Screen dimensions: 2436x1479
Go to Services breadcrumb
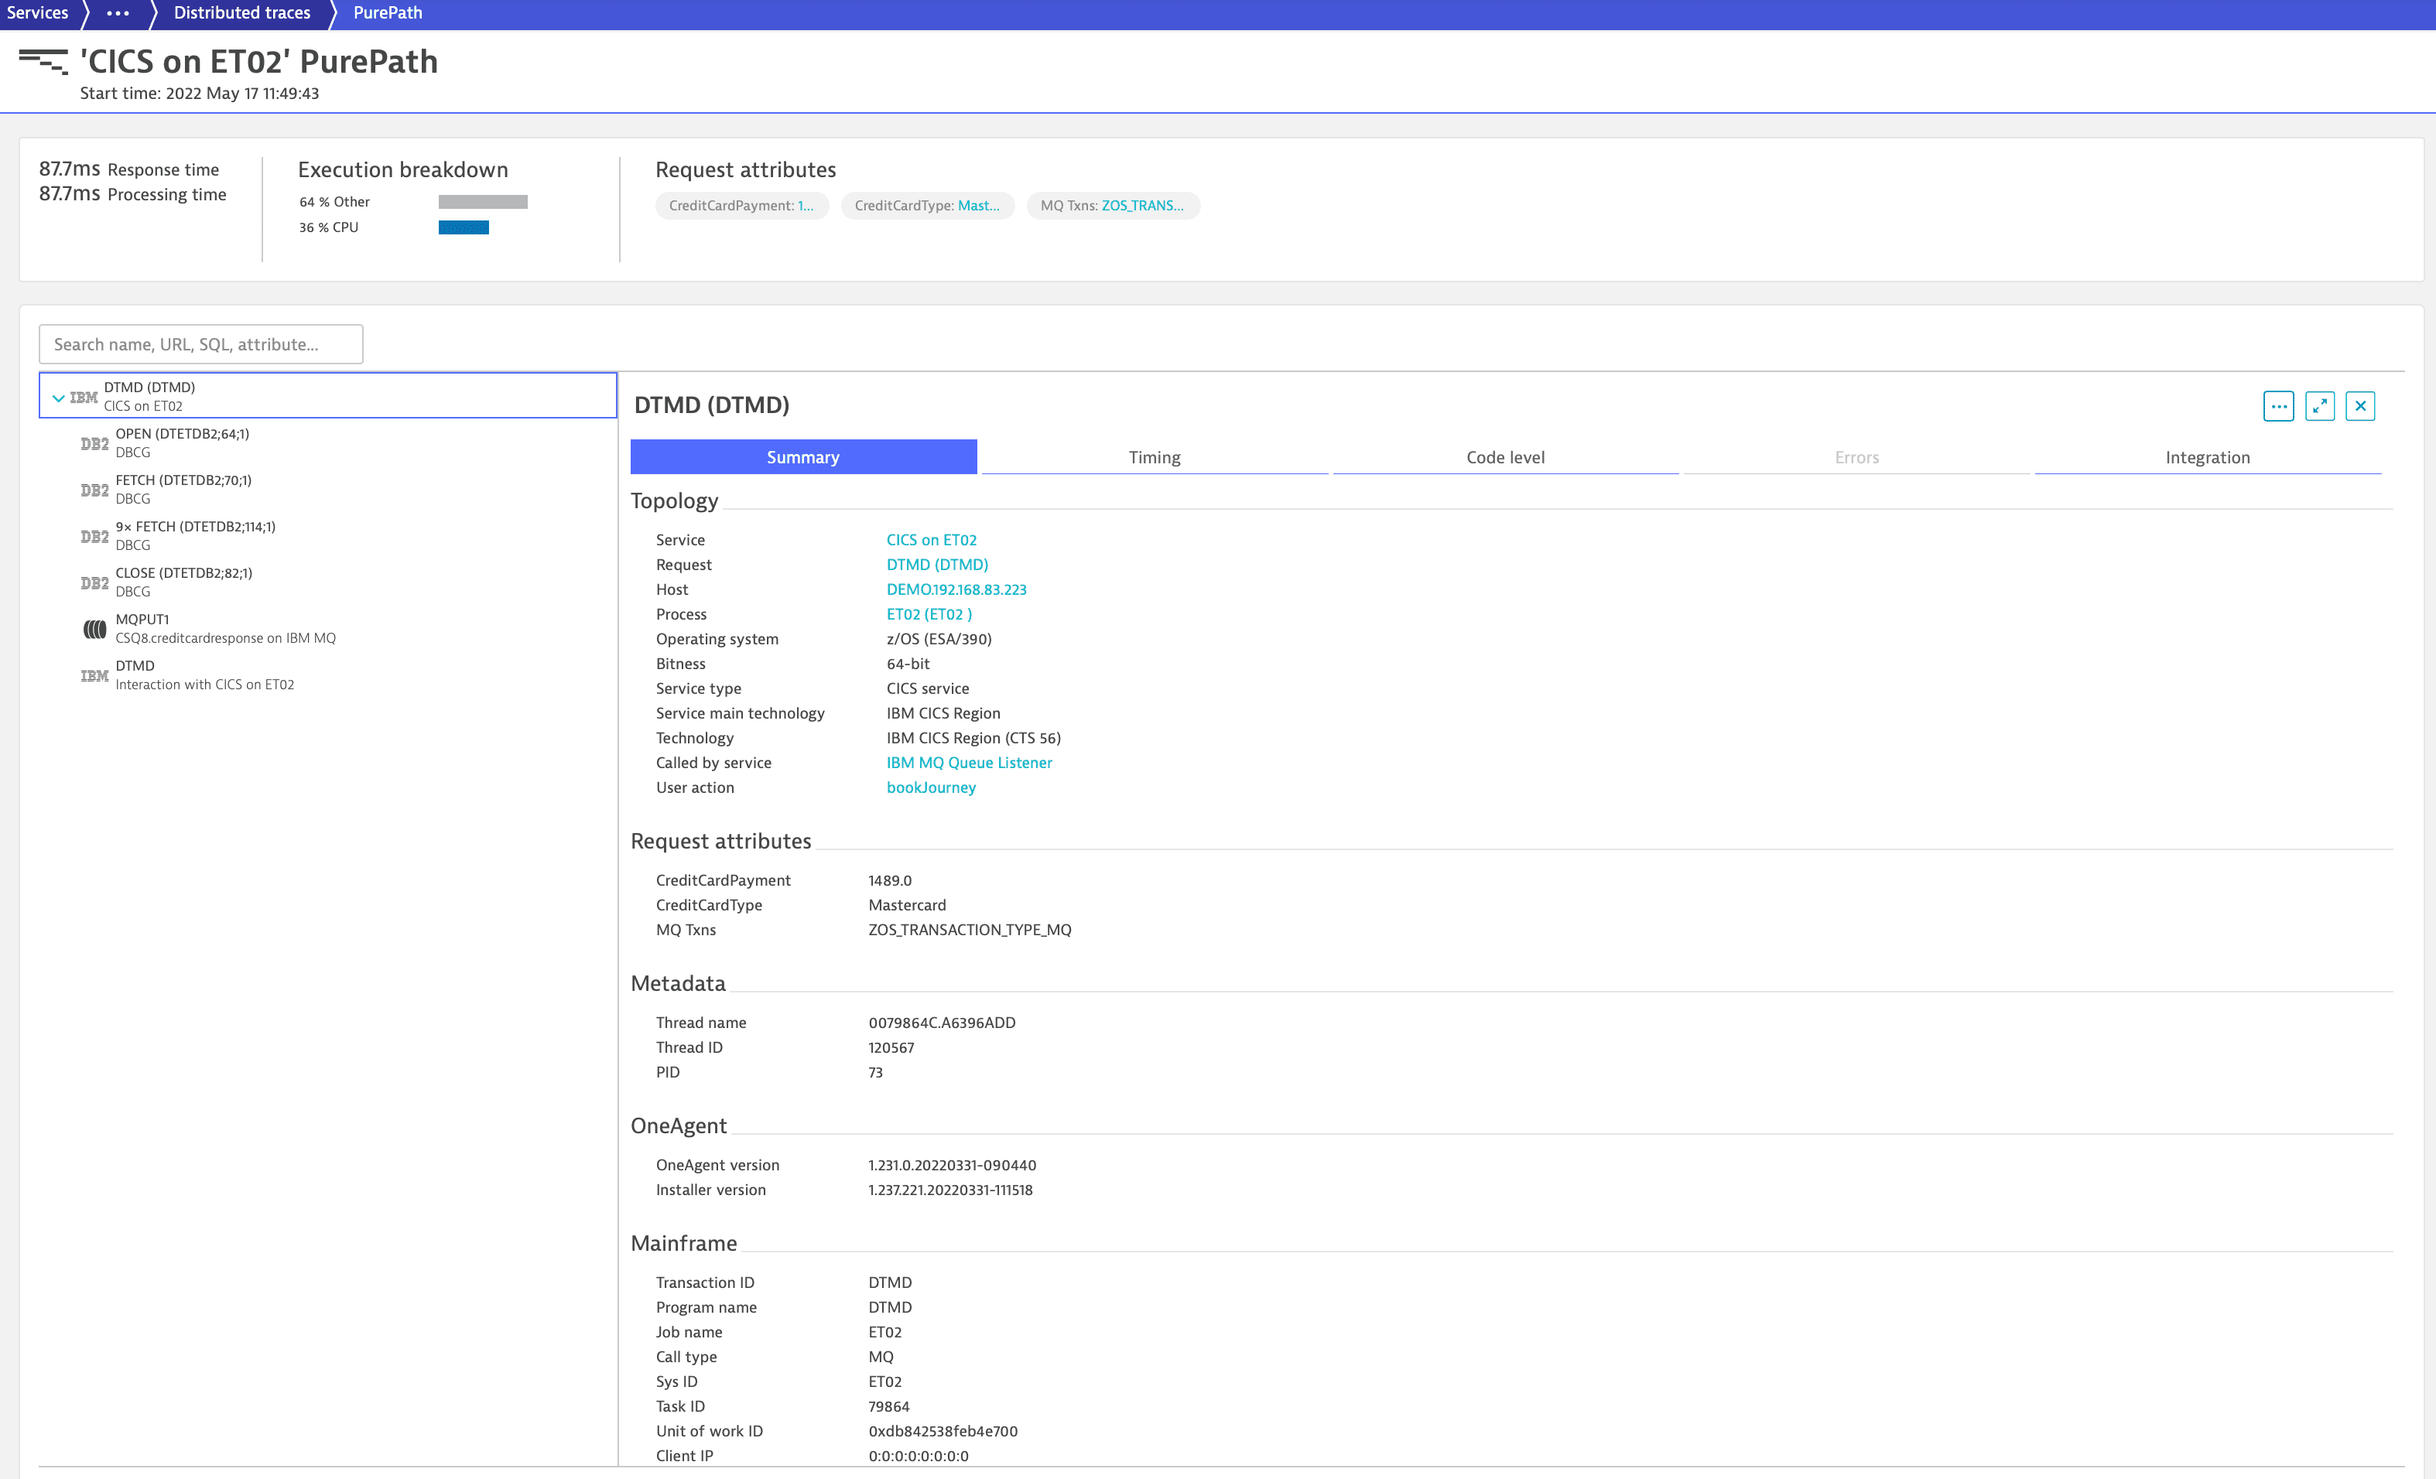click(x=38, y=13)
